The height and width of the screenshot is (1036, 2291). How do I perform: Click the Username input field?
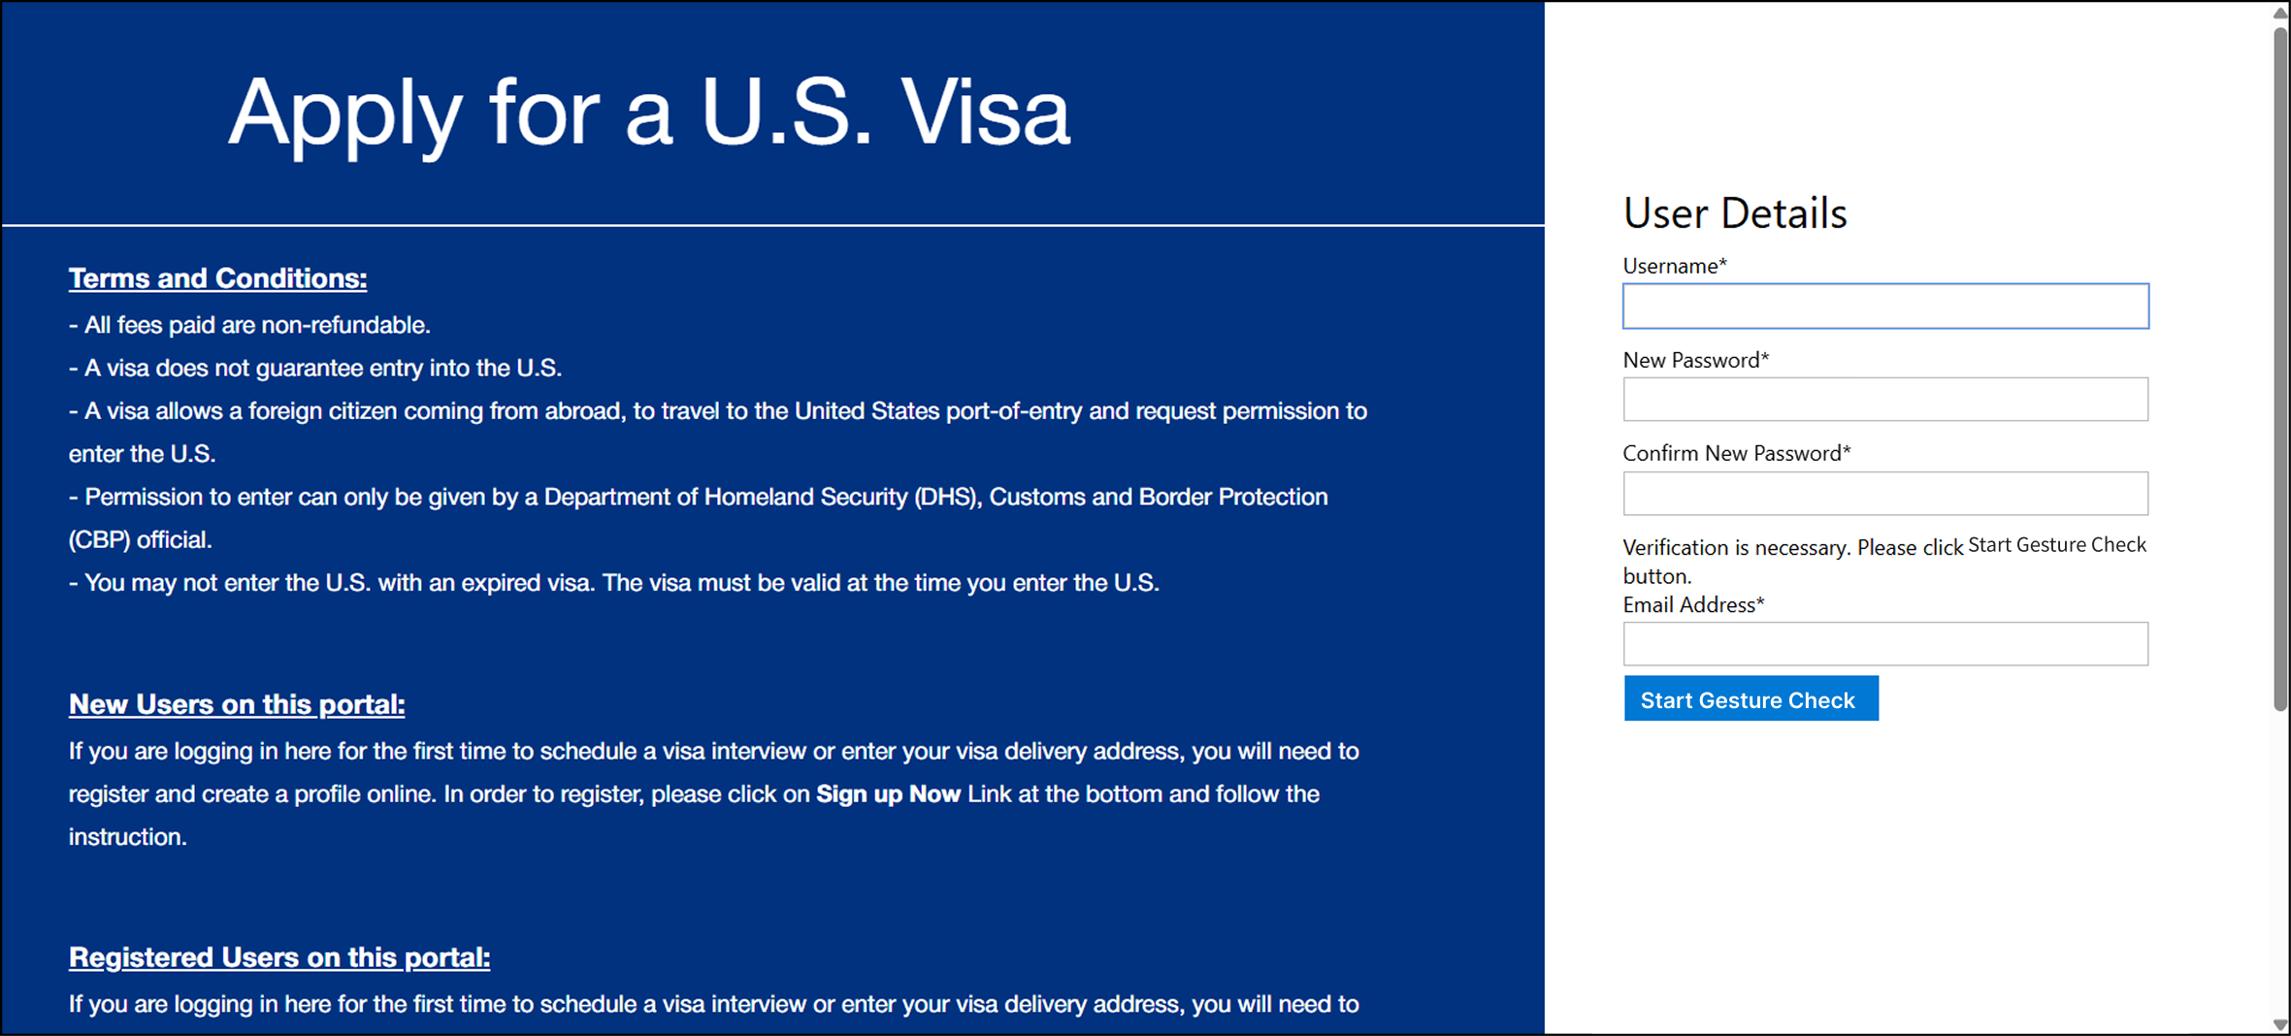pos(1884,307)
